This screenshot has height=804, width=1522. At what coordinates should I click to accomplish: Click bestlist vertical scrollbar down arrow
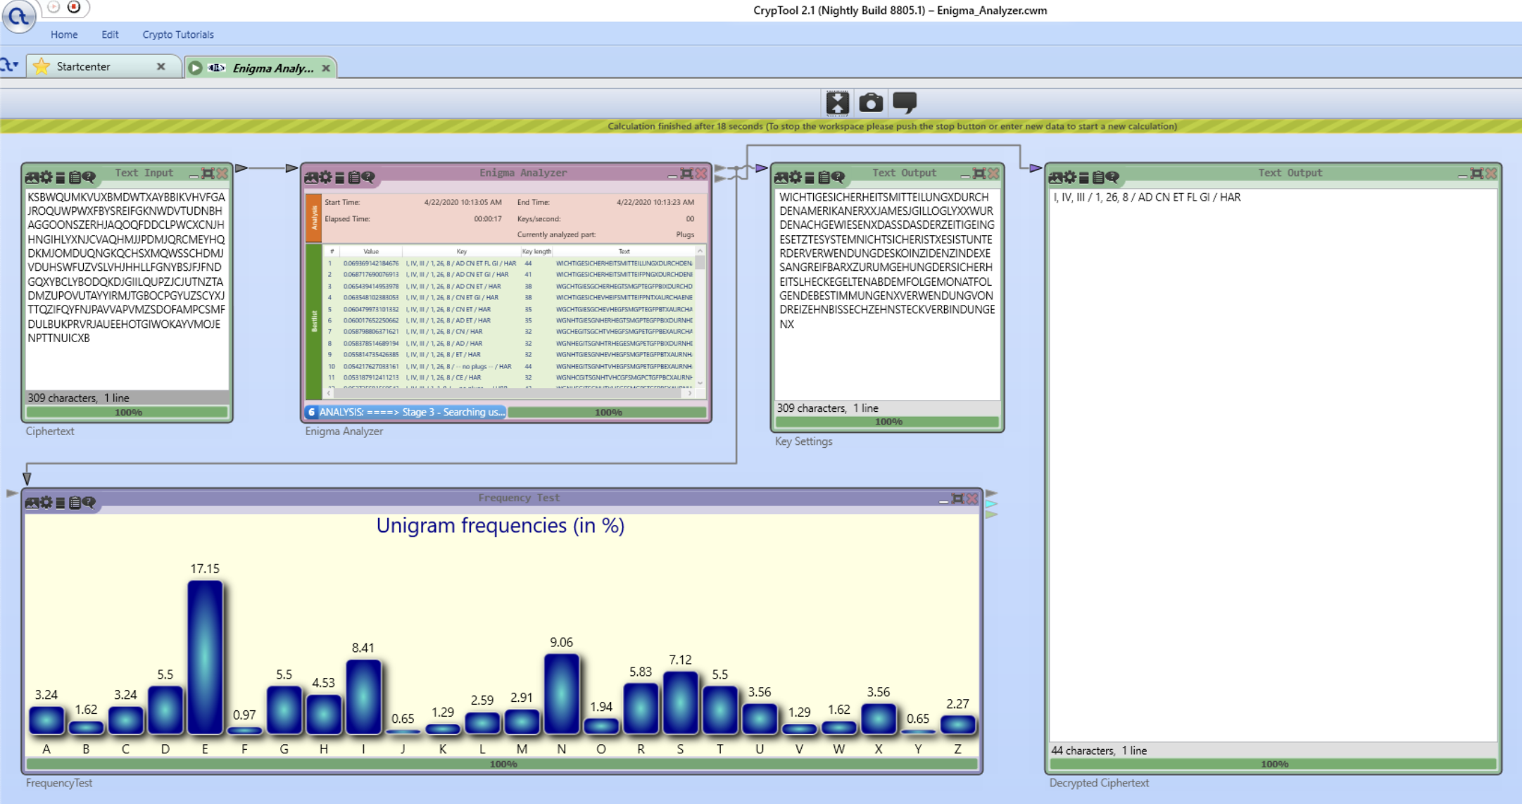[x=700, y=383]
